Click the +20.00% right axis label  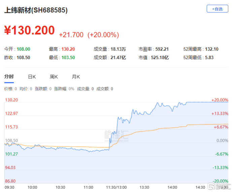[220, 100]
